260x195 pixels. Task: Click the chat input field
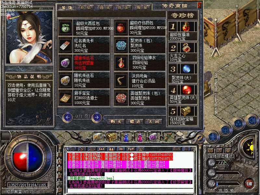coord(130,191)
